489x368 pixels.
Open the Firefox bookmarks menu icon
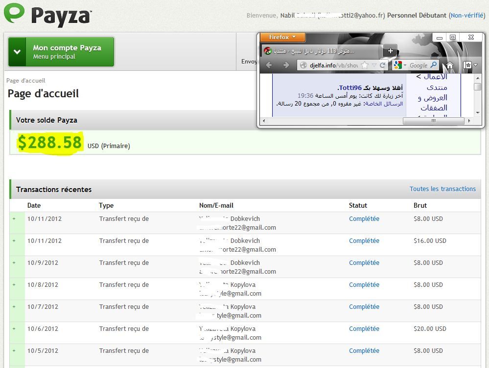(467, 65)
